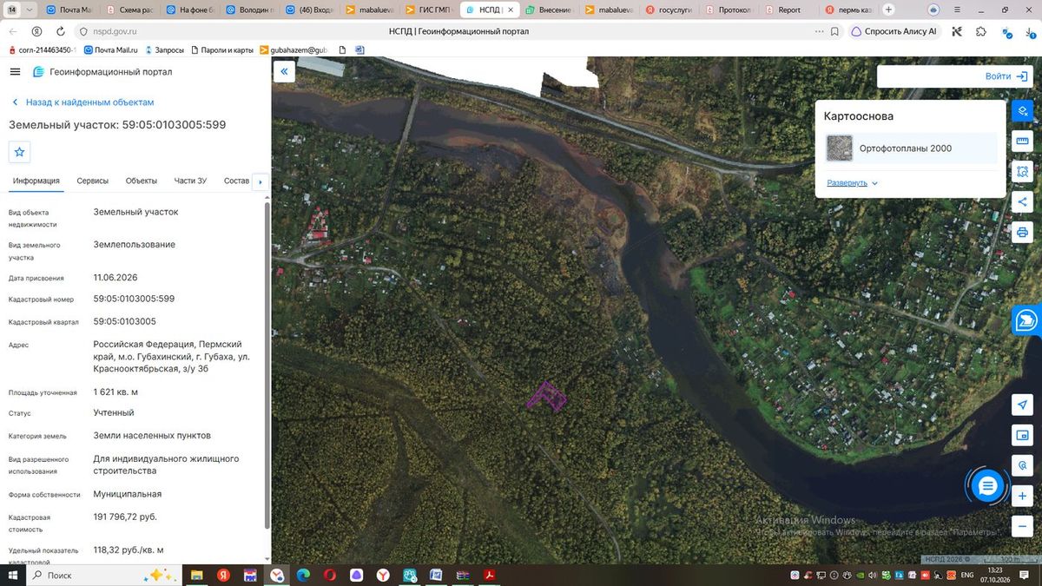Switch to the Объекты tab

pos(142,181)
